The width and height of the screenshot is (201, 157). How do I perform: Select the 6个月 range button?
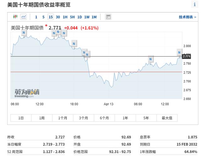click(x=104, y=118)
